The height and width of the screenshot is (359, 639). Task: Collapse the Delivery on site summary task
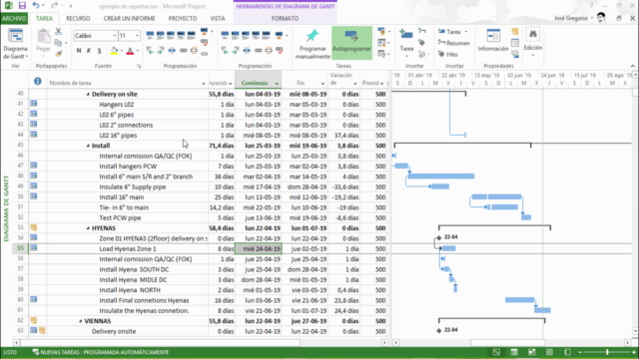click(88, 94)
